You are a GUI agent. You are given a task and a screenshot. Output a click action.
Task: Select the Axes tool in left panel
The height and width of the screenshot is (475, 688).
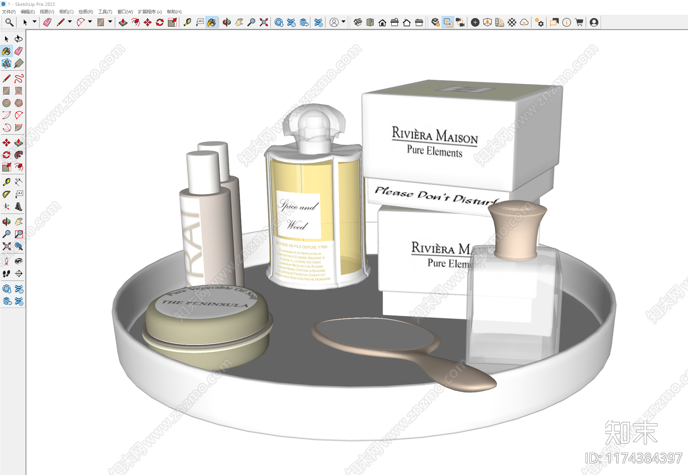[x=6, y=207]
